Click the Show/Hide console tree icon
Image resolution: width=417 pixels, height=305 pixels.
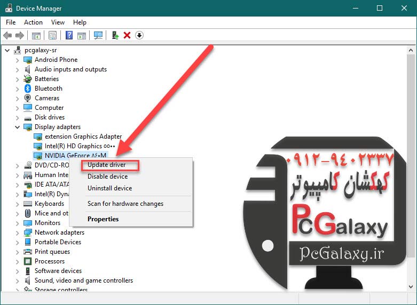36,35
